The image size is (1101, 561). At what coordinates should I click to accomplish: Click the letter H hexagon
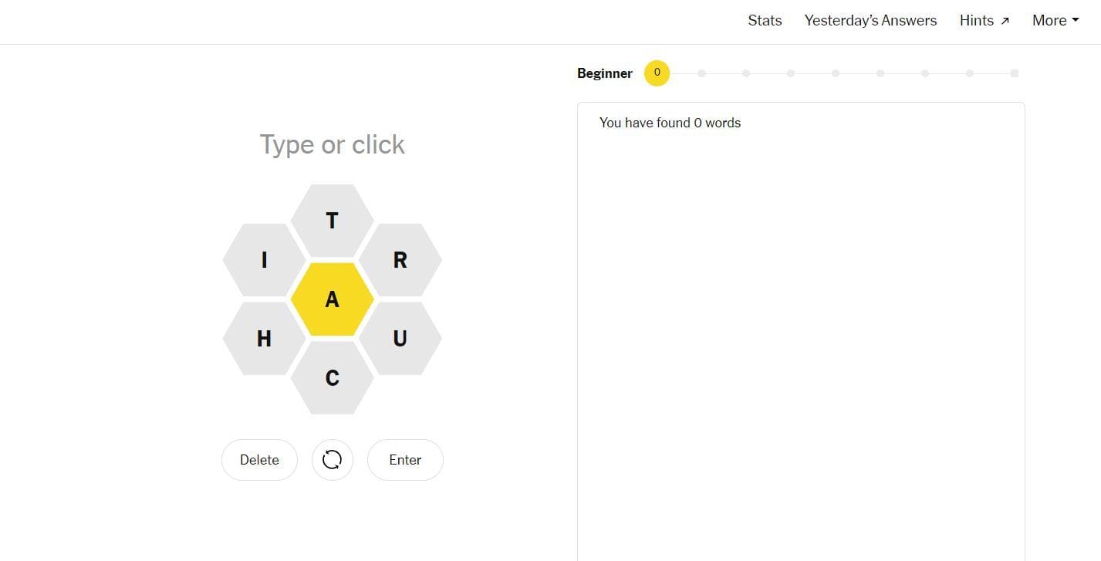[x=264, y=338]
